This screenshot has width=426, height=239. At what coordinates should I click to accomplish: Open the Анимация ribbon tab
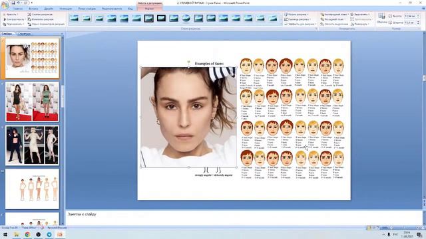tap(66, 9)
